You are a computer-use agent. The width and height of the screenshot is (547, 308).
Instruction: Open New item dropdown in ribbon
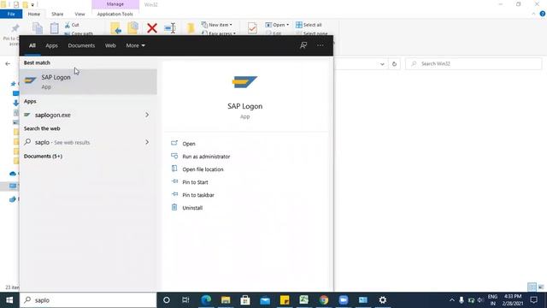point(216,25)
